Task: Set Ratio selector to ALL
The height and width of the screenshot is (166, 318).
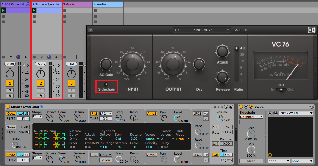Action: pos(236,48)
